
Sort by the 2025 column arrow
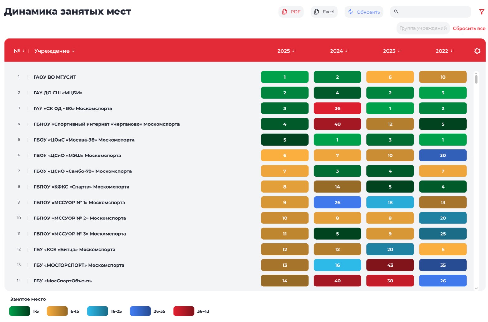coord(293,51)
